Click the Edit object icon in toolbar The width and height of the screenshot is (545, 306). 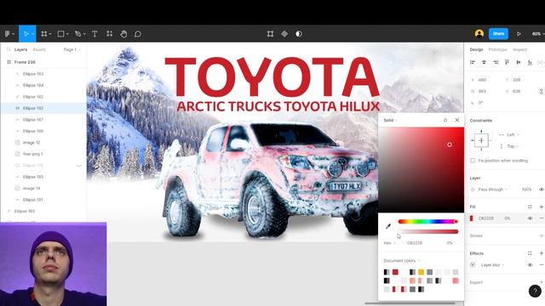click(x=271, y=34)
